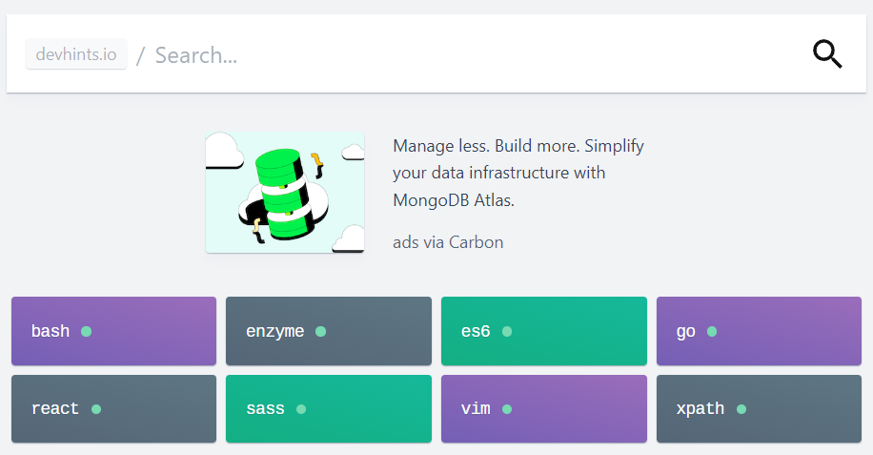Click the green dot beside bash
This screenshot has width=873, height=455.
pyautogui.click(x=87, y=331)
